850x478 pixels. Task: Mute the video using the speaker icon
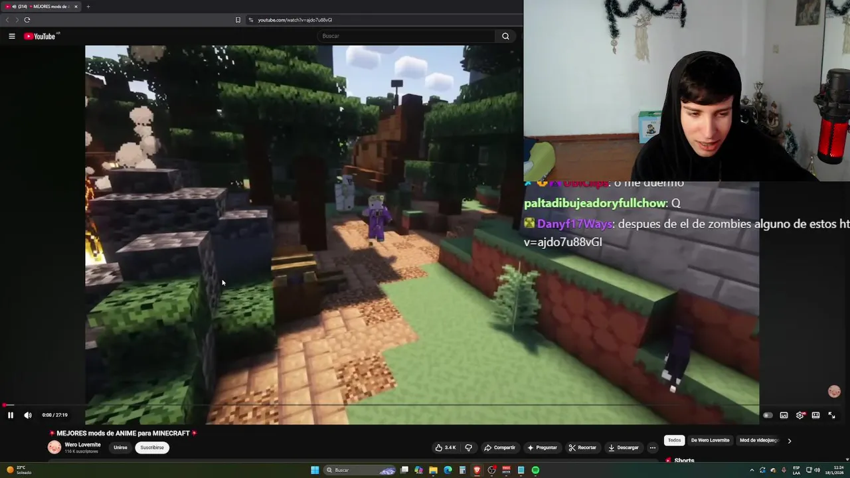click(x=28, y=415)
